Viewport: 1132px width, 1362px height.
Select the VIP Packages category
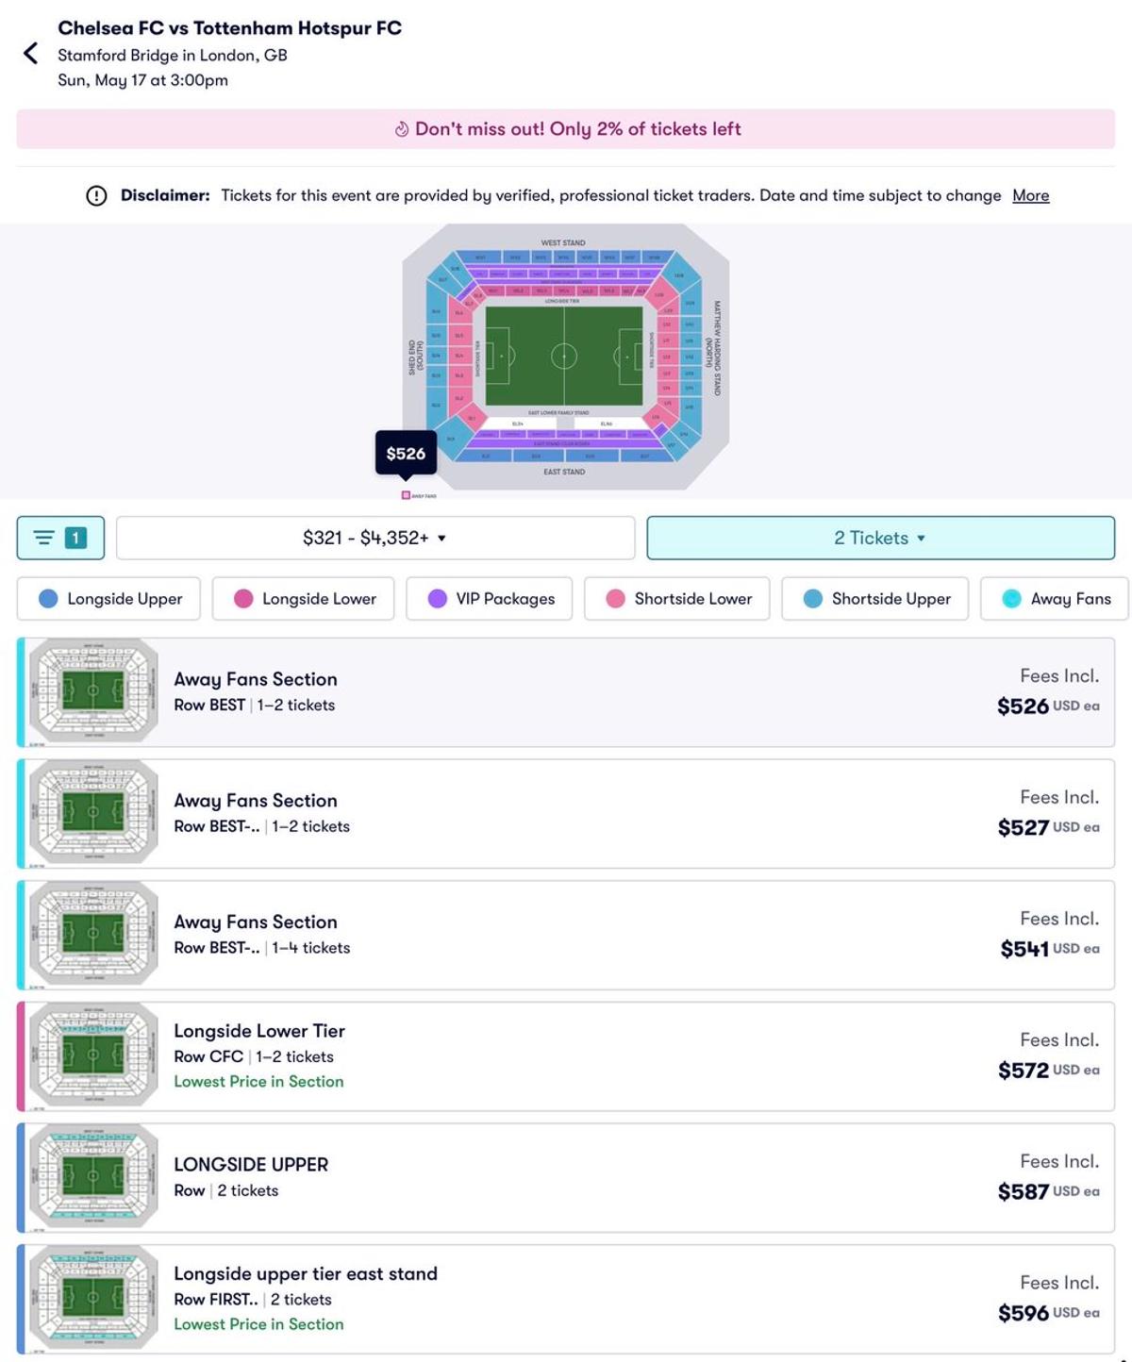(489, 598)
